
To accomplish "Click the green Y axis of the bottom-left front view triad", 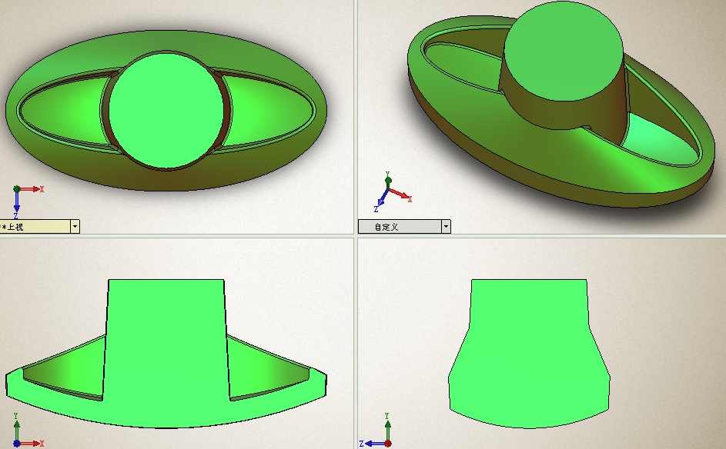I will point(16,427).
